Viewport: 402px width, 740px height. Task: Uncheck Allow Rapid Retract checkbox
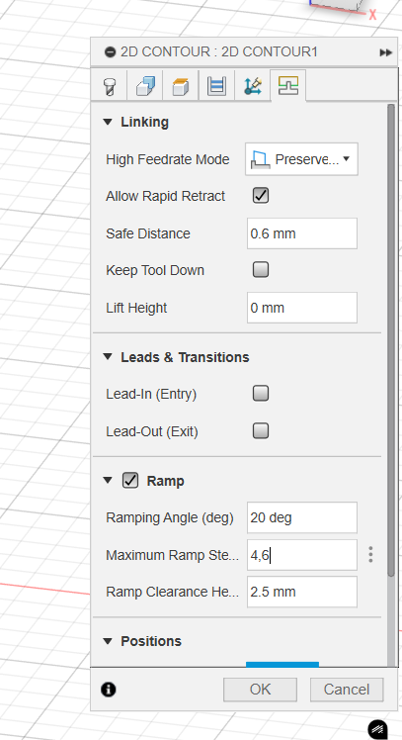click(x=261, y=195)
